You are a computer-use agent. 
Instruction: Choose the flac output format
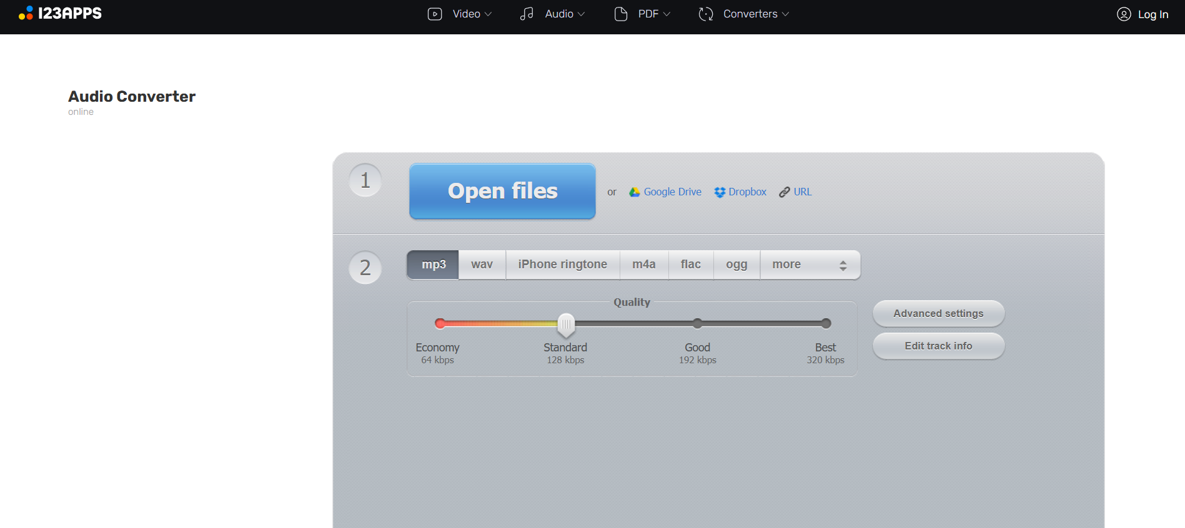point(690,265)
